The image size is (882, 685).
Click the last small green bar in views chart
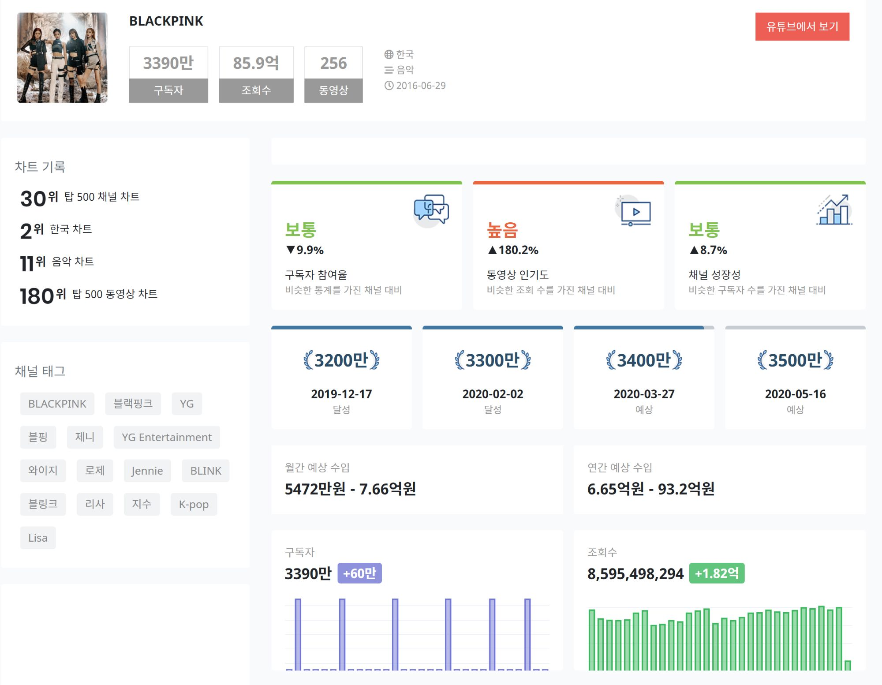(848, 665)
